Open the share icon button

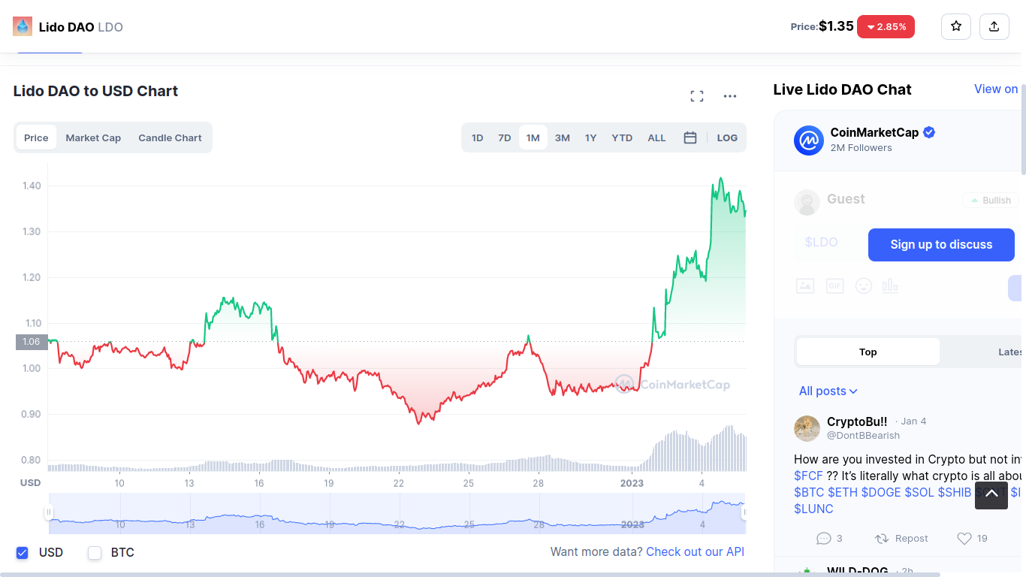pyautogui.click(x=994, y=26)
